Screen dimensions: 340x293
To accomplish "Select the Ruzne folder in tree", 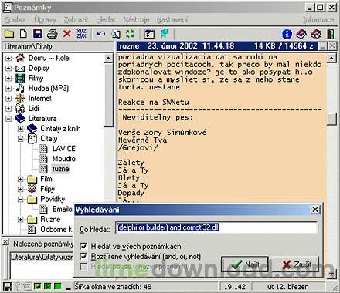I will 50,219.
